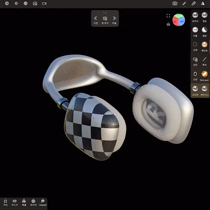Open the scene sphere menu

[x=7, y=3]
